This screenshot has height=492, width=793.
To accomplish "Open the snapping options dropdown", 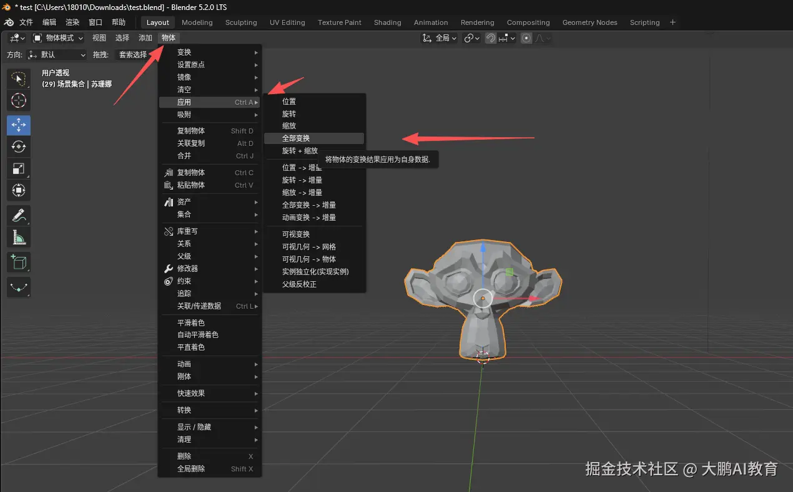I will [x=508, y=38].
